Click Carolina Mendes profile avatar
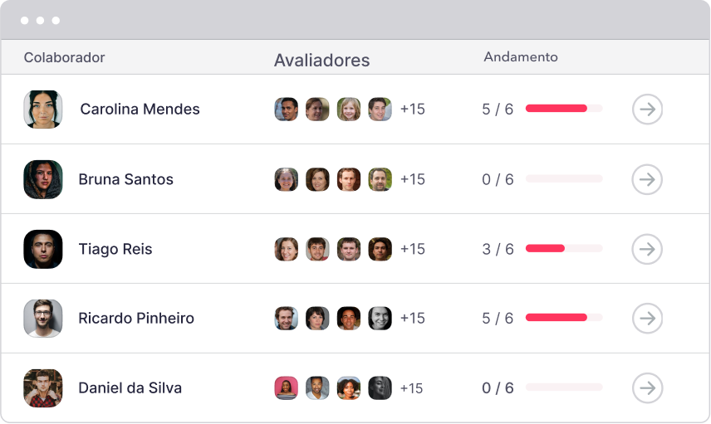Image resolution: width=711 pixels, height=424 pixels. 43,110
